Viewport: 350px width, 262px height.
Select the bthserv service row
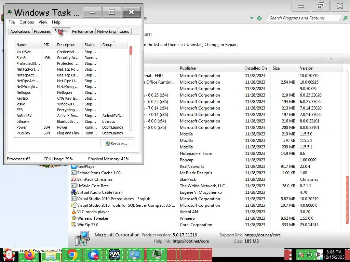point(71,121)
